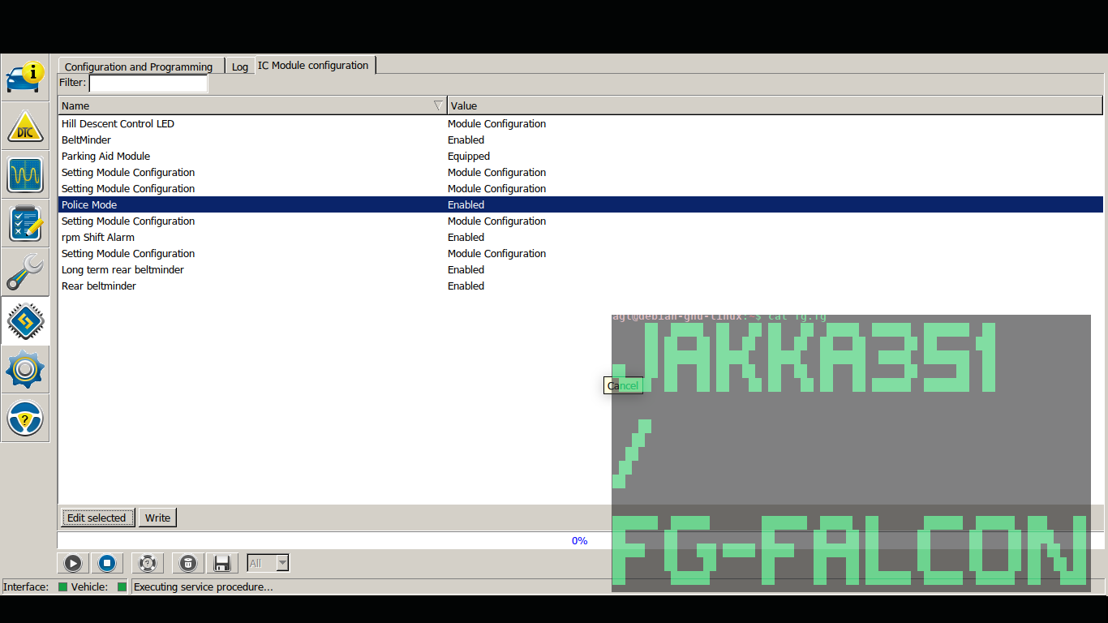The width and height of the screenshot is (1108, 623).
Task: Click the Enabled value of Police Mode
Action: point(466,205)
